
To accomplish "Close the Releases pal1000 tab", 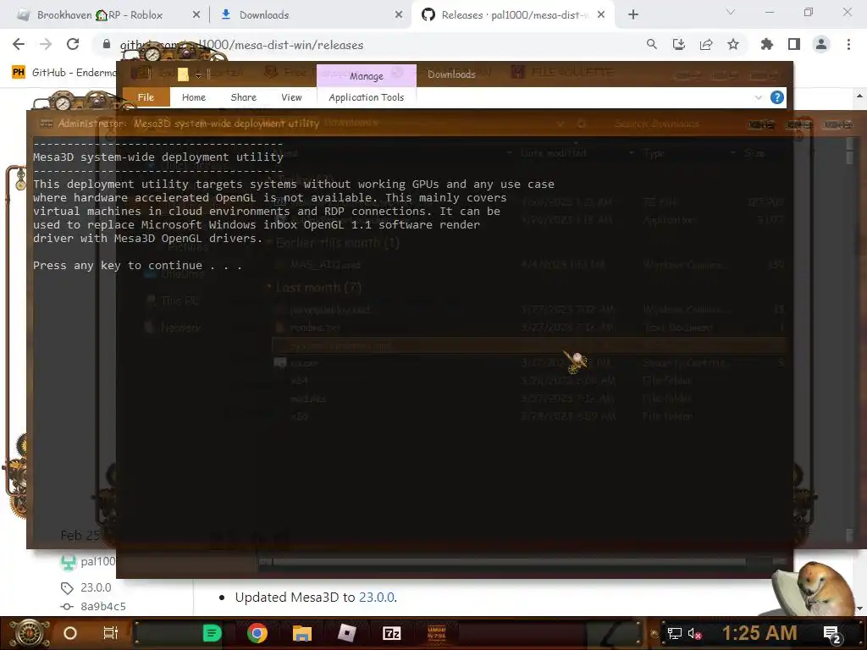I will (601, 15).
